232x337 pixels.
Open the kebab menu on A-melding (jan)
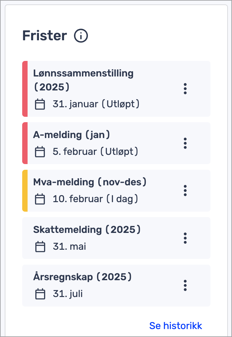point(185,143)
